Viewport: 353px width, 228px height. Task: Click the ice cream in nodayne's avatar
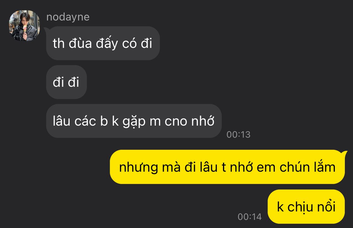pos(24,29)
